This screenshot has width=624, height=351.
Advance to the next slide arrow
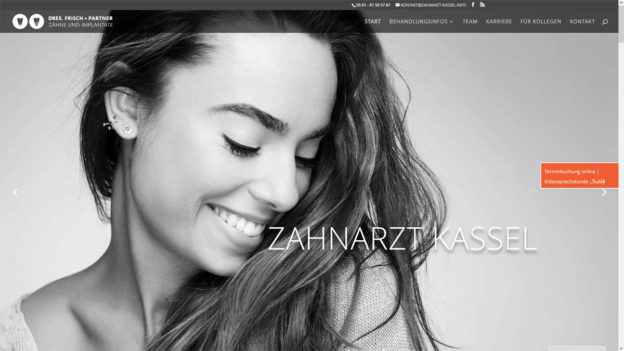pyautogui.click(x=604, y=192)
